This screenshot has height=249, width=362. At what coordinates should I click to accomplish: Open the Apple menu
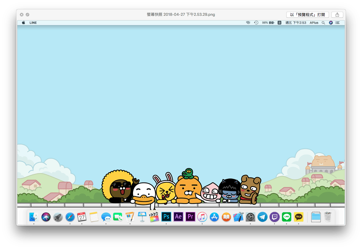23,23
